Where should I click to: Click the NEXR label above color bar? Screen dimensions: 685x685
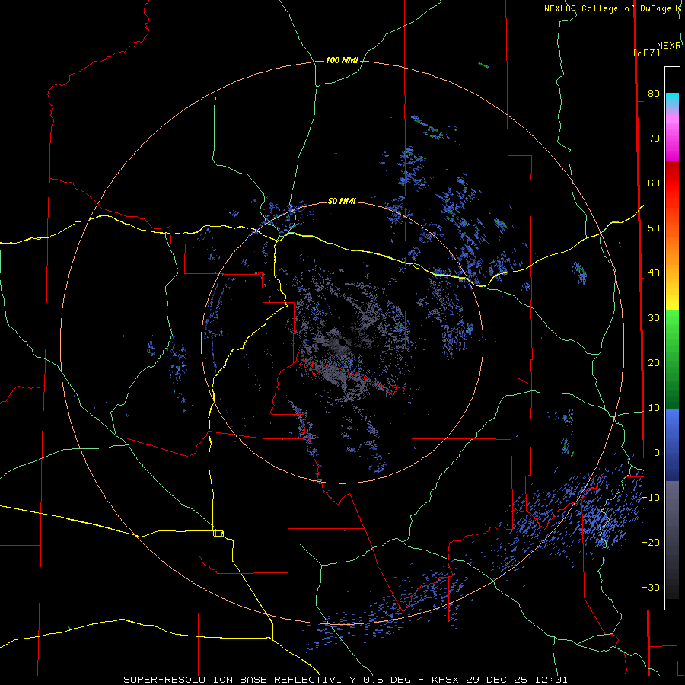click(x=669, y=46)
